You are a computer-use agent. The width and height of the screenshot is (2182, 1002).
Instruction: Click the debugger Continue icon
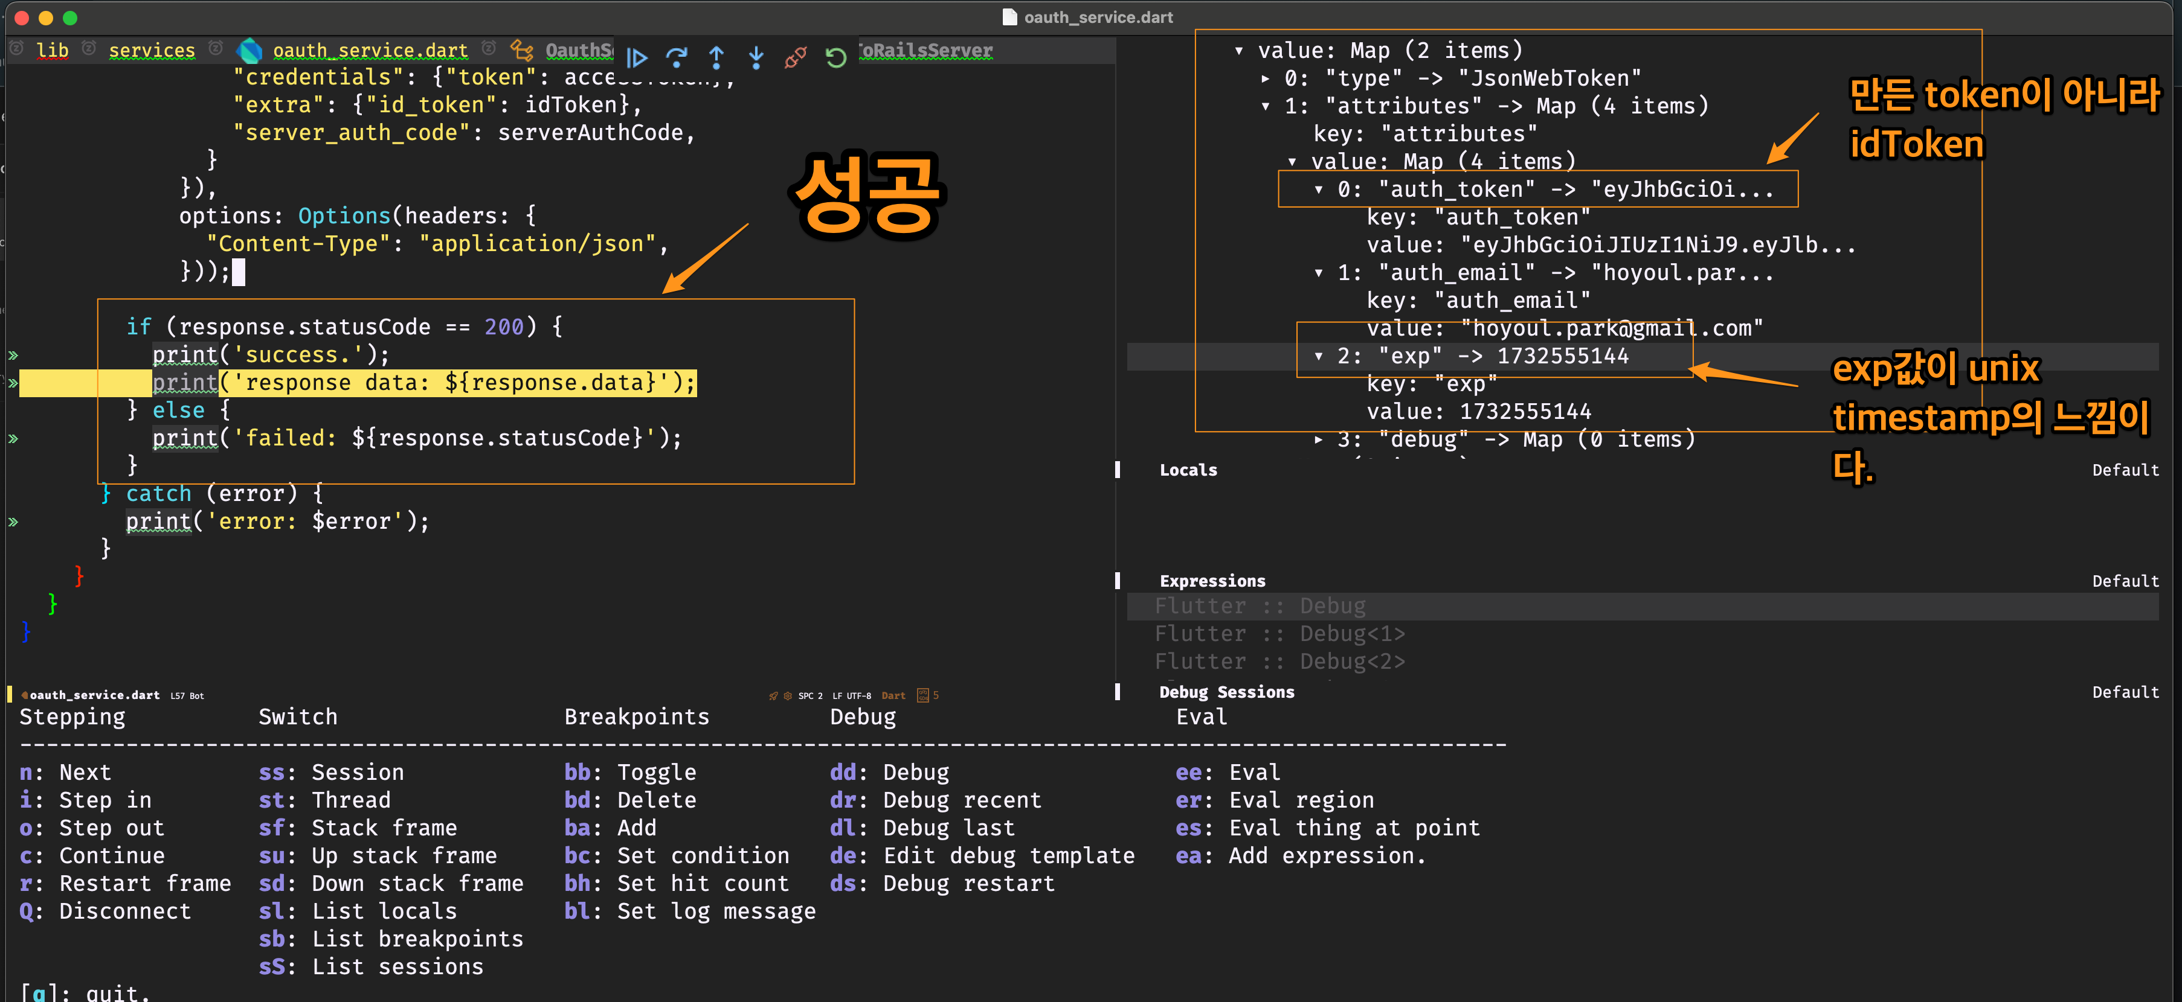(636, 57)
